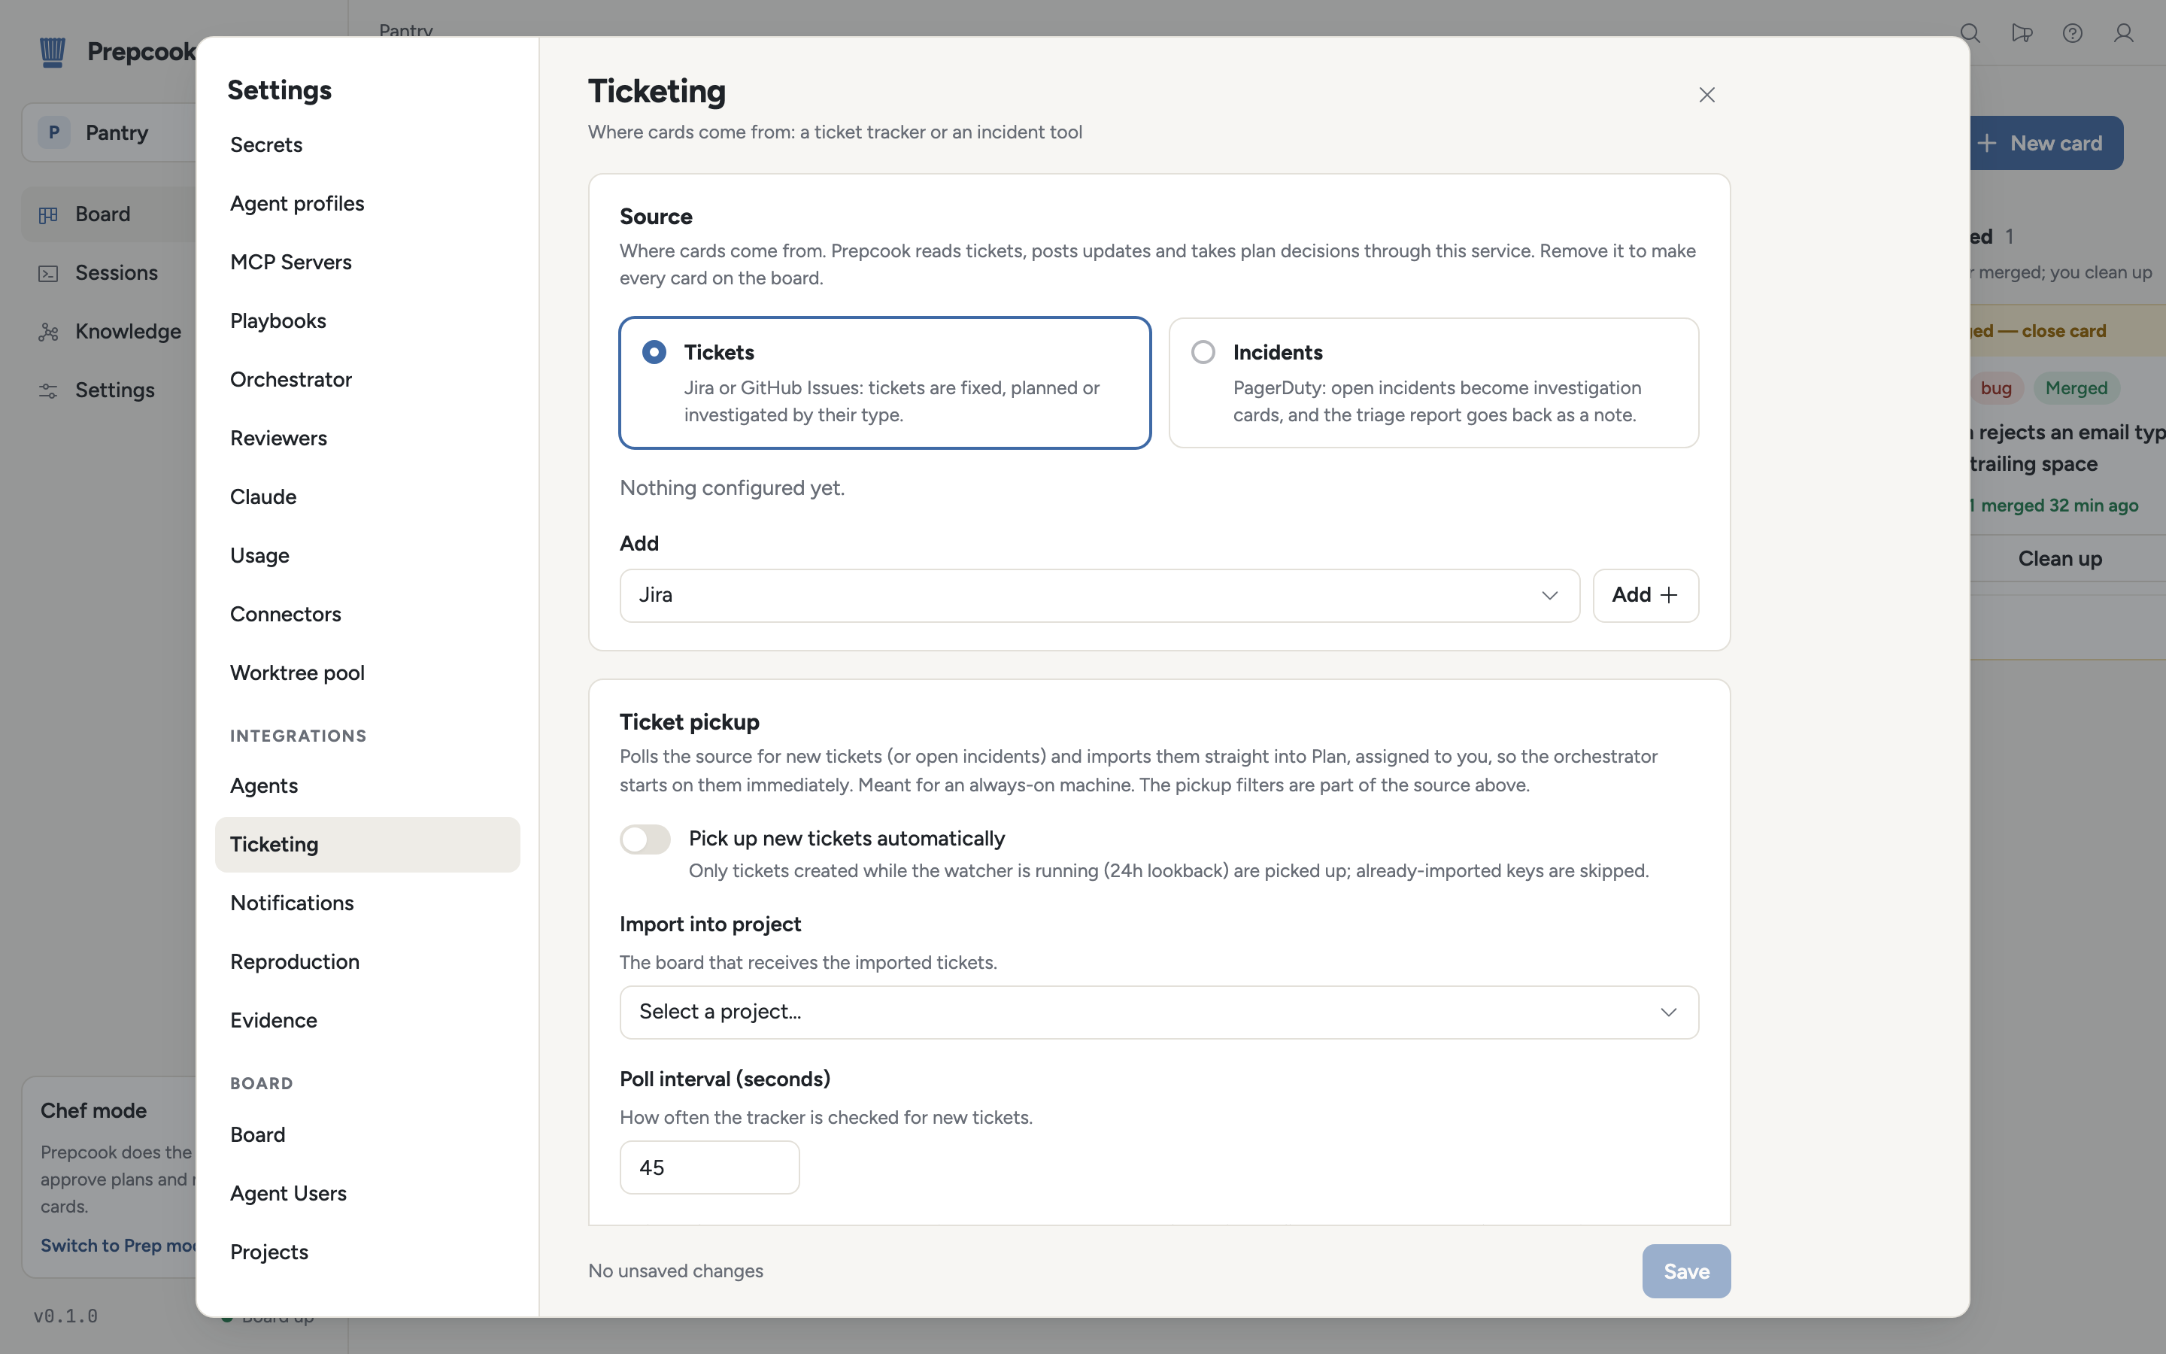2166x1354 pixels.
Task: Open the Agents integration settings
Action: pos(367,785)
